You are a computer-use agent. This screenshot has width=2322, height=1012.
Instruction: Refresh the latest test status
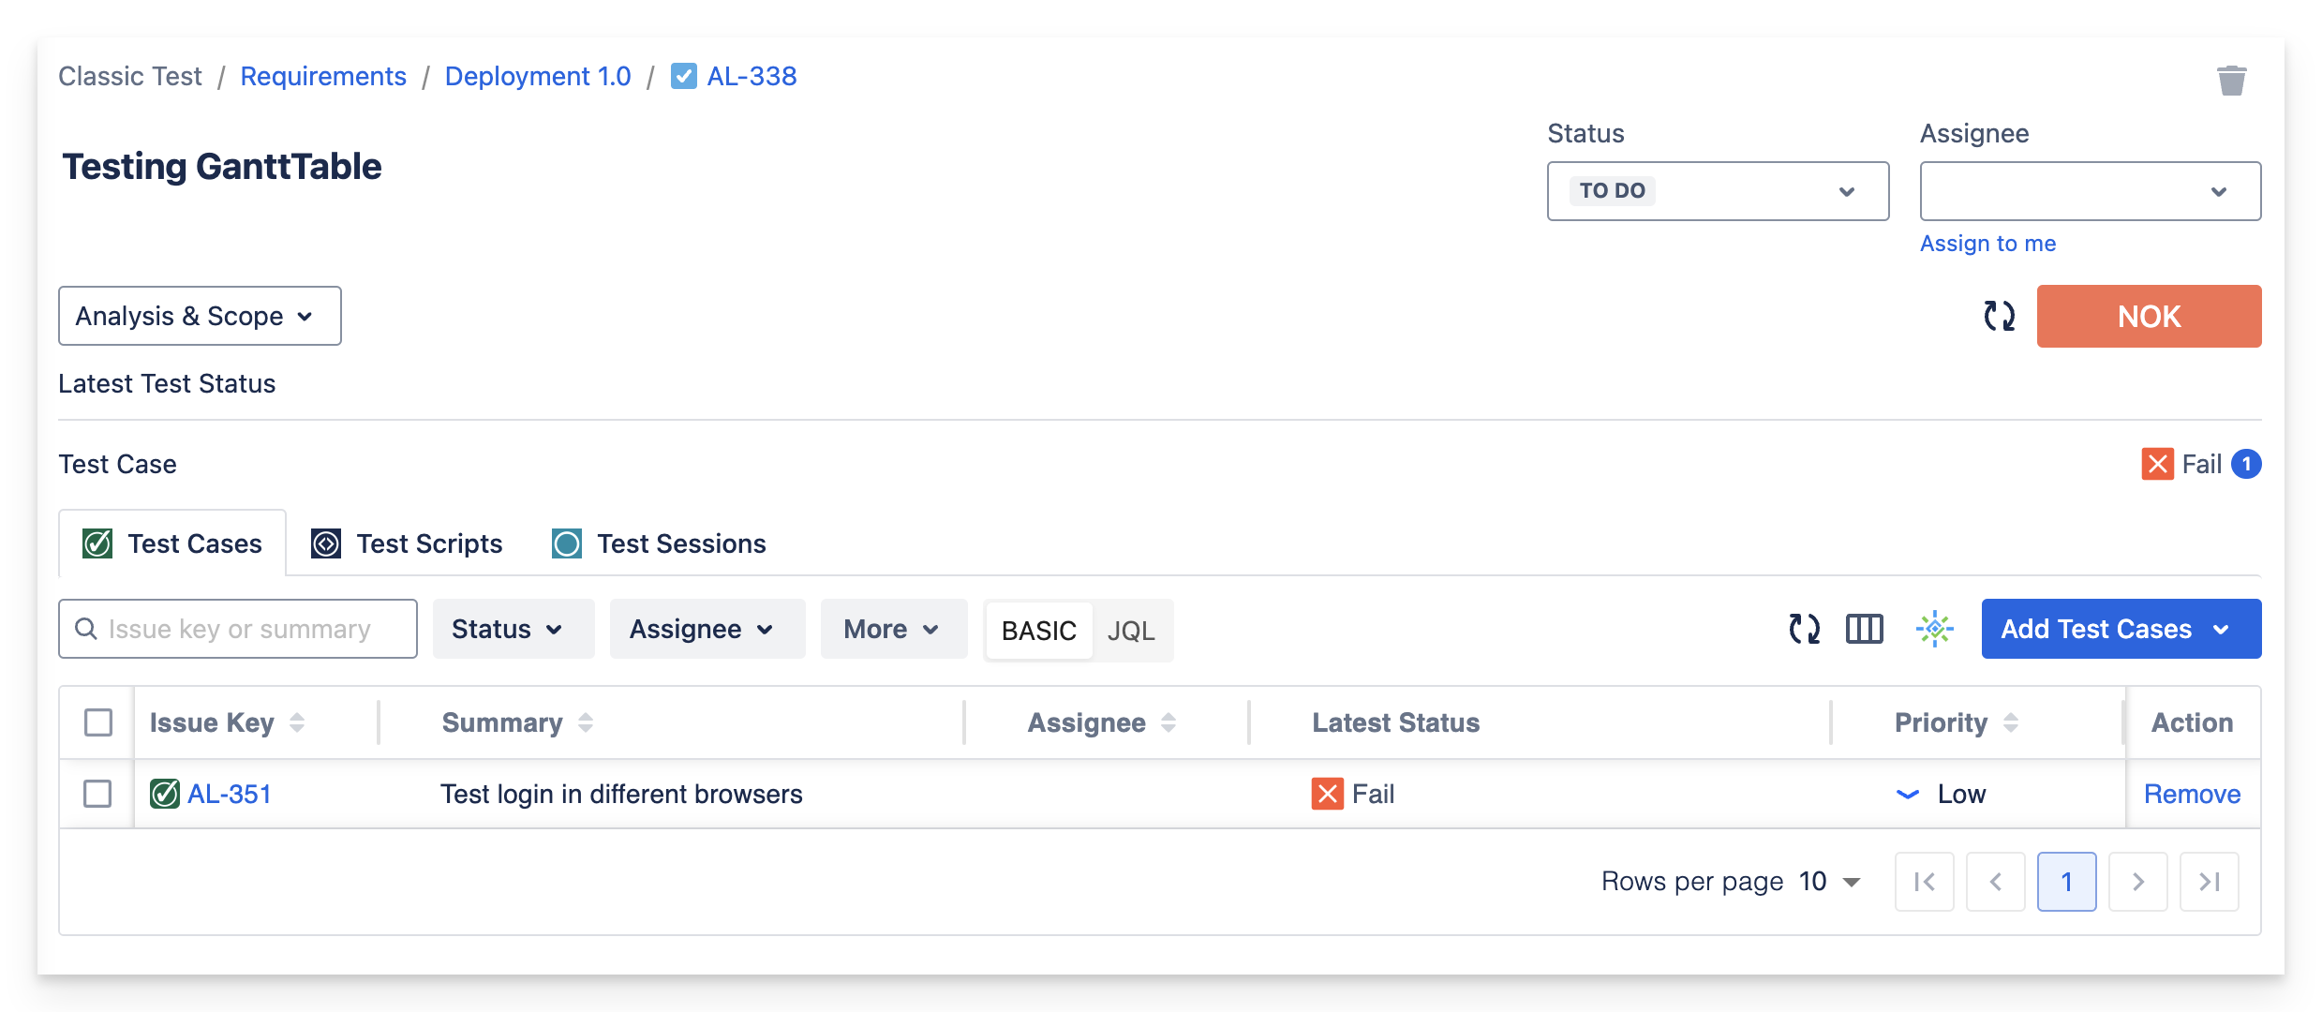click(x=1999, y=316)
